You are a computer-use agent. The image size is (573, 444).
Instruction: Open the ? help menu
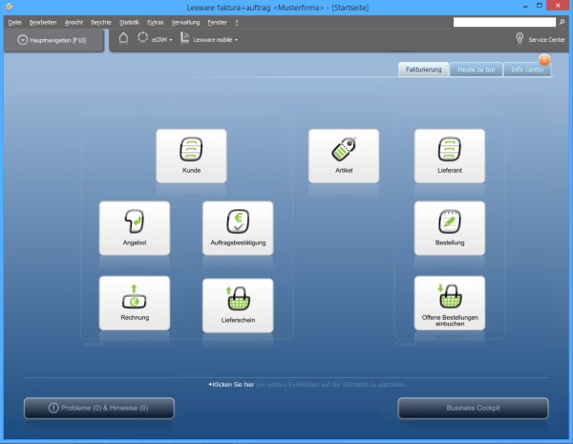[237, 22]
